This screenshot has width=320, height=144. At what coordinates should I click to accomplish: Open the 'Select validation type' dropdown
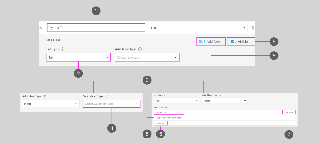pos(112,104)
